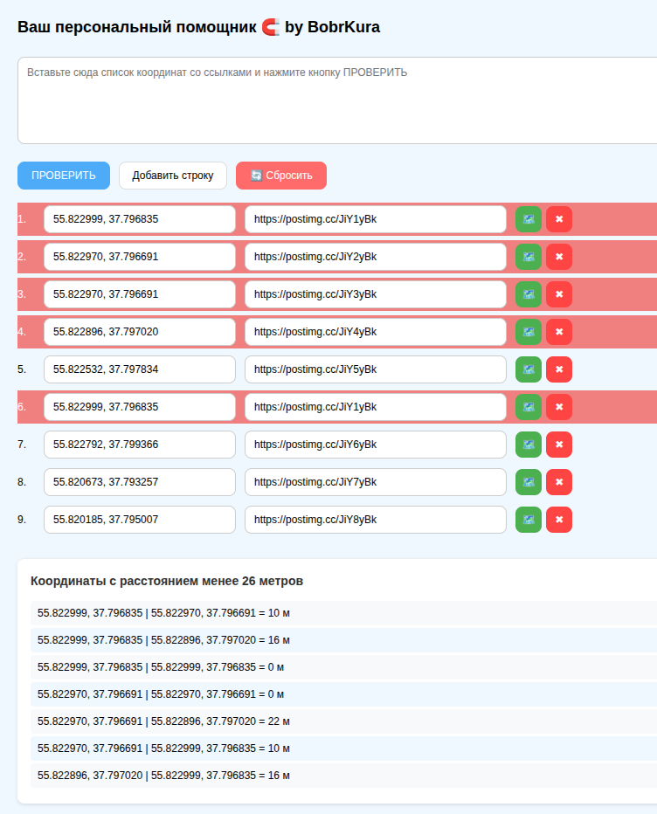Viewport: 657px width, 814px height.
Task: Open map for row 1 coordinates
Action: (x=529, y=219)
